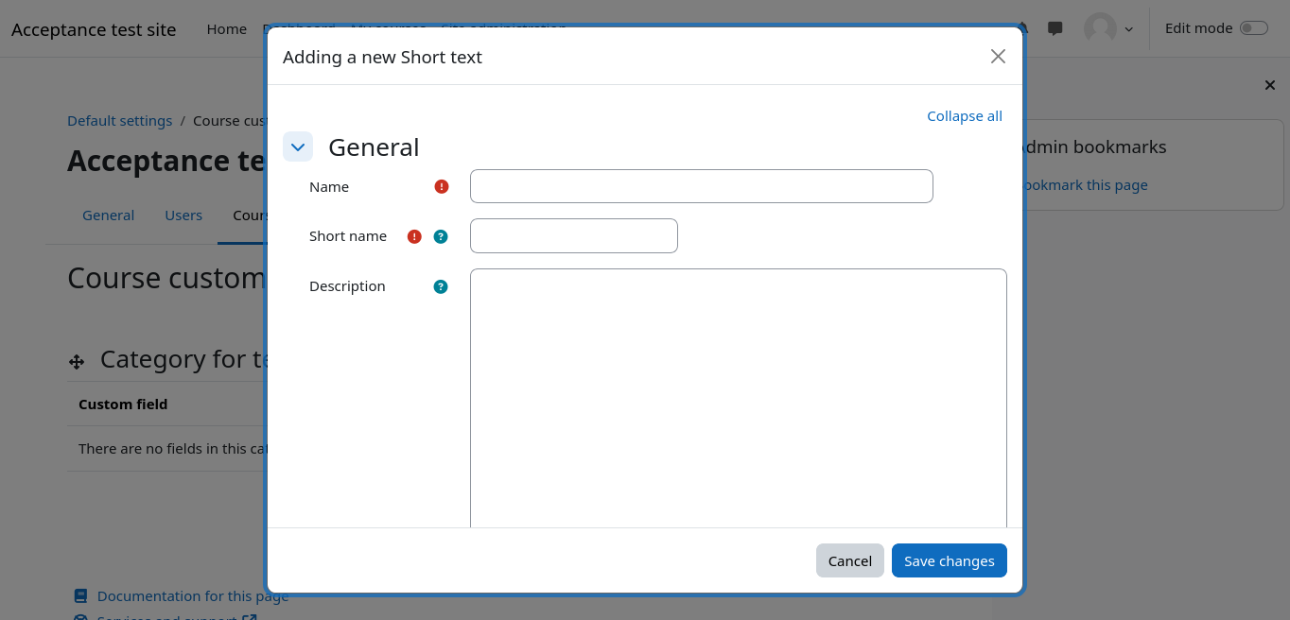Screen dimensions: 1290x620
Task: Close the Adding a new Short text dialog
Action: pos(998,57)
